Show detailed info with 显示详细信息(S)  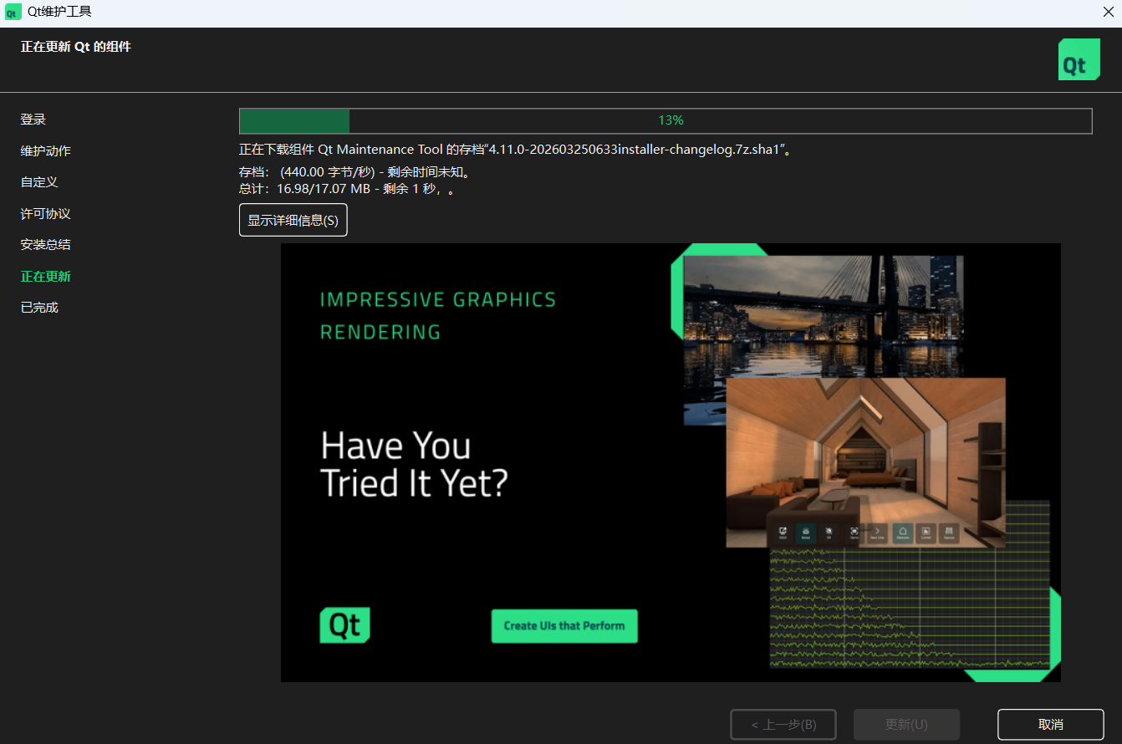(293, 220)
